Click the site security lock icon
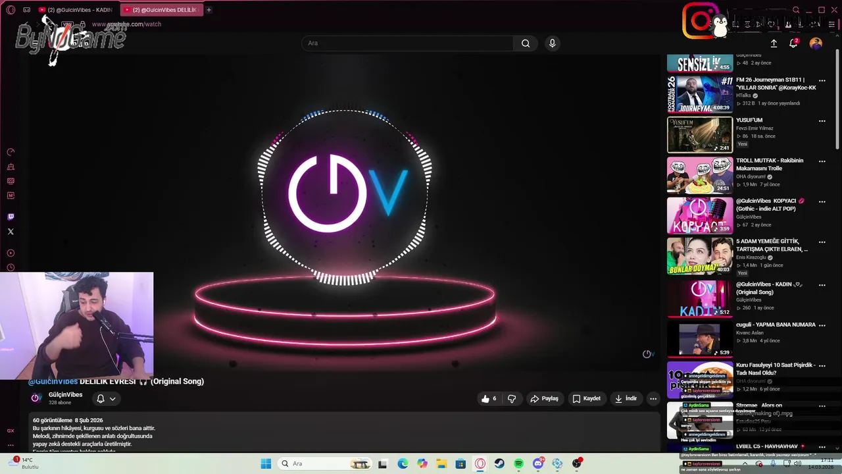The height and width of the screenshot is (474, 842). [x=83, y=24]
